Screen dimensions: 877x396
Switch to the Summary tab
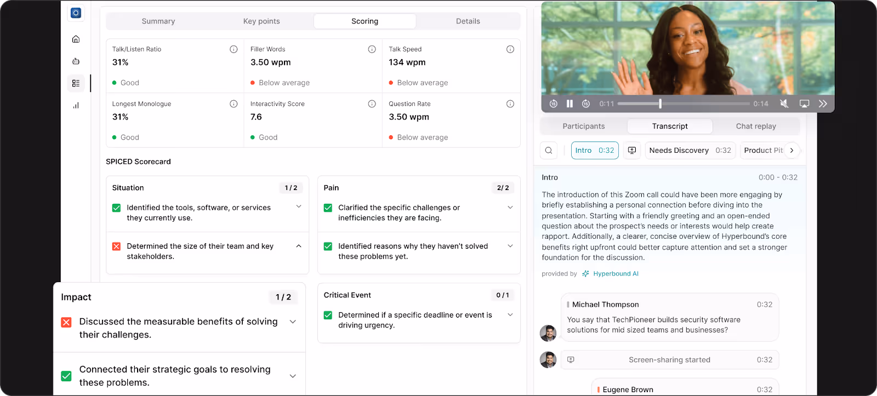click(158, 21)
